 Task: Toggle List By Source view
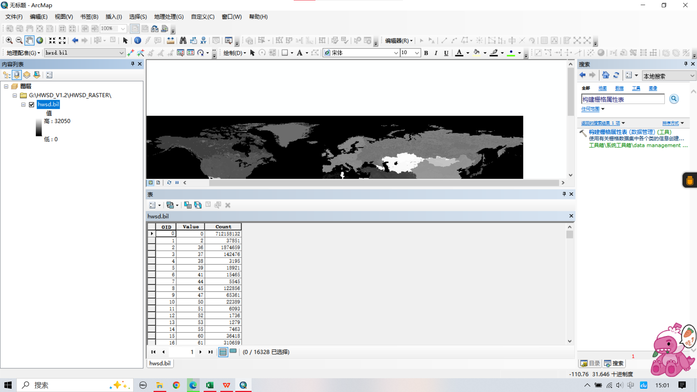pyautogui.click(x=17, y=75)
